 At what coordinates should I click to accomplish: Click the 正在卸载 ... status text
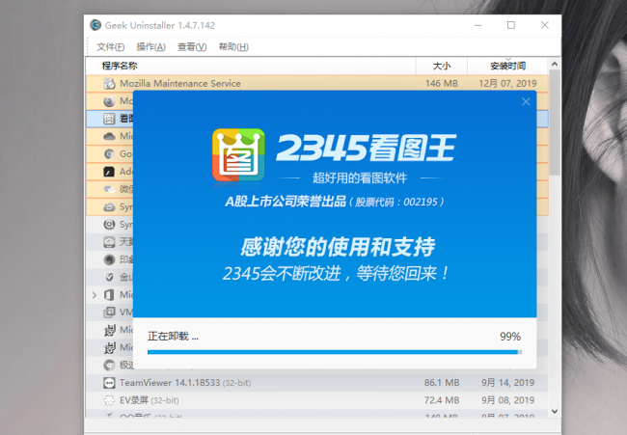pos(173,337)
